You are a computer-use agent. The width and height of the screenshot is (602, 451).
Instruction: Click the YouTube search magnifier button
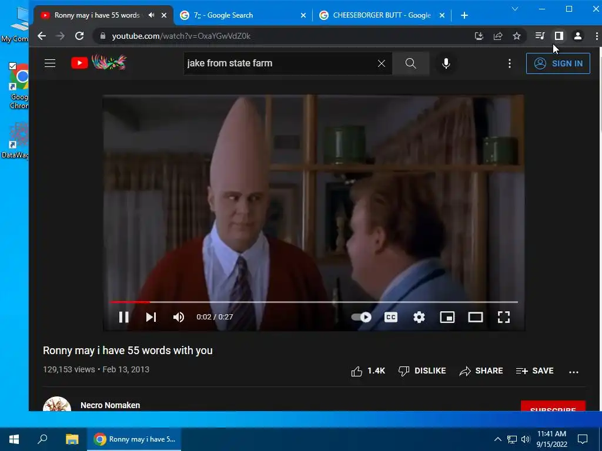point(411,63)
